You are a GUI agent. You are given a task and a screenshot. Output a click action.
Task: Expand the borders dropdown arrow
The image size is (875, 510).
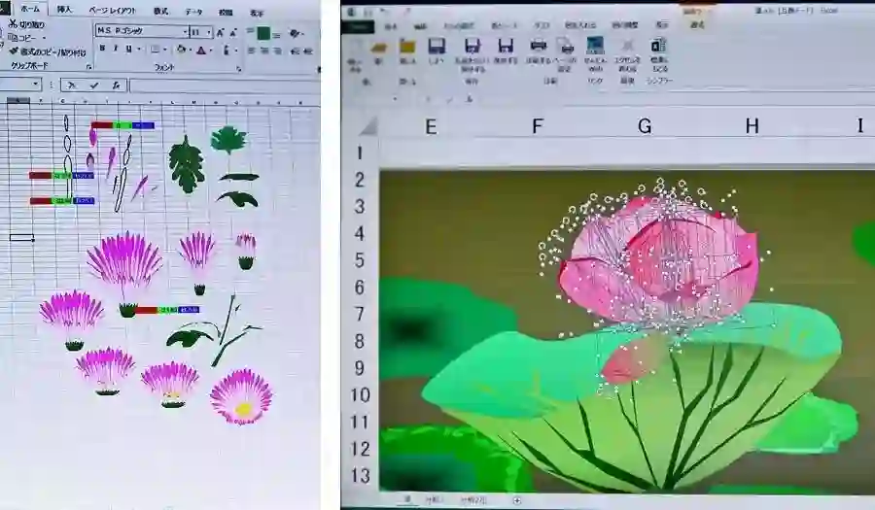click(165, 50)
